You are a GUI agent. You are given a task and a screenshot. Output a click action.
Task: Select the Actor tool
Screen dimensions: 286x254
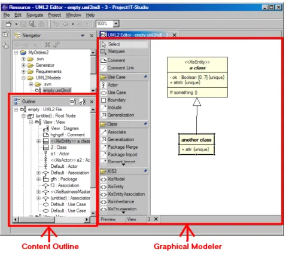coord(124,85)
